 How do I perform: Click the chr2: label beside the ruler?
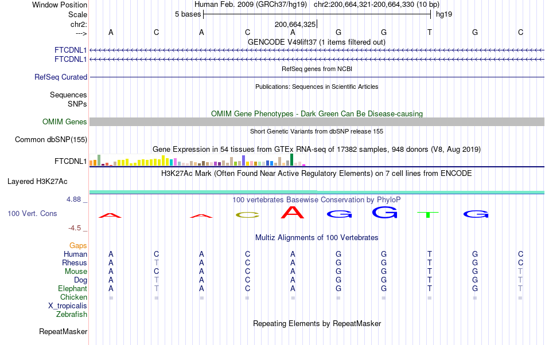click(x=79, y=24)
